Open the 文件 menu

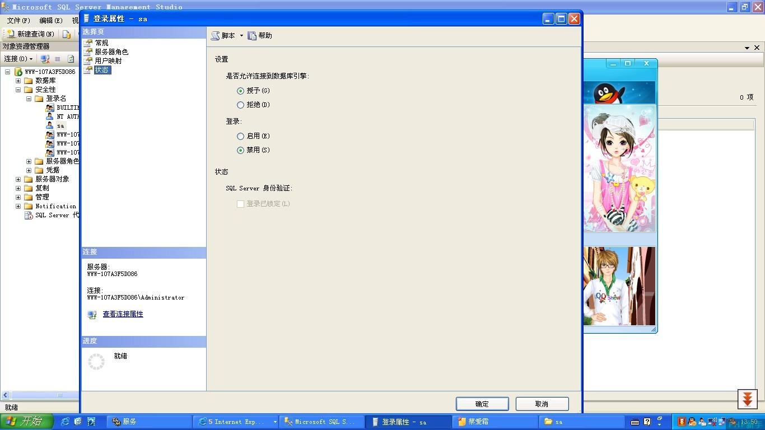coord(18,20)
